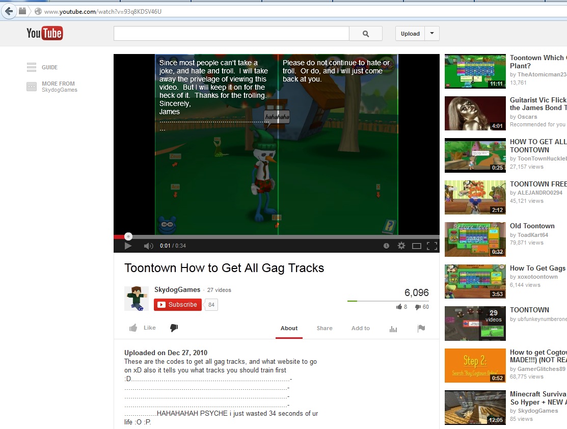Click the GamerGlitches89 channel name
The image size is (567, 429).
[x=542, y=369]
